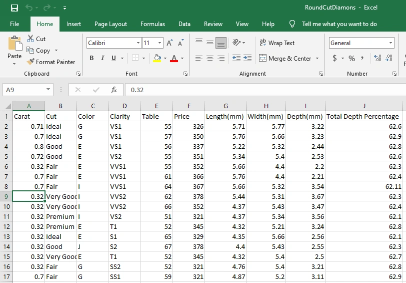The image size is (406, 283).
Task: Increase the cell indent
Action: click(247, 58)
